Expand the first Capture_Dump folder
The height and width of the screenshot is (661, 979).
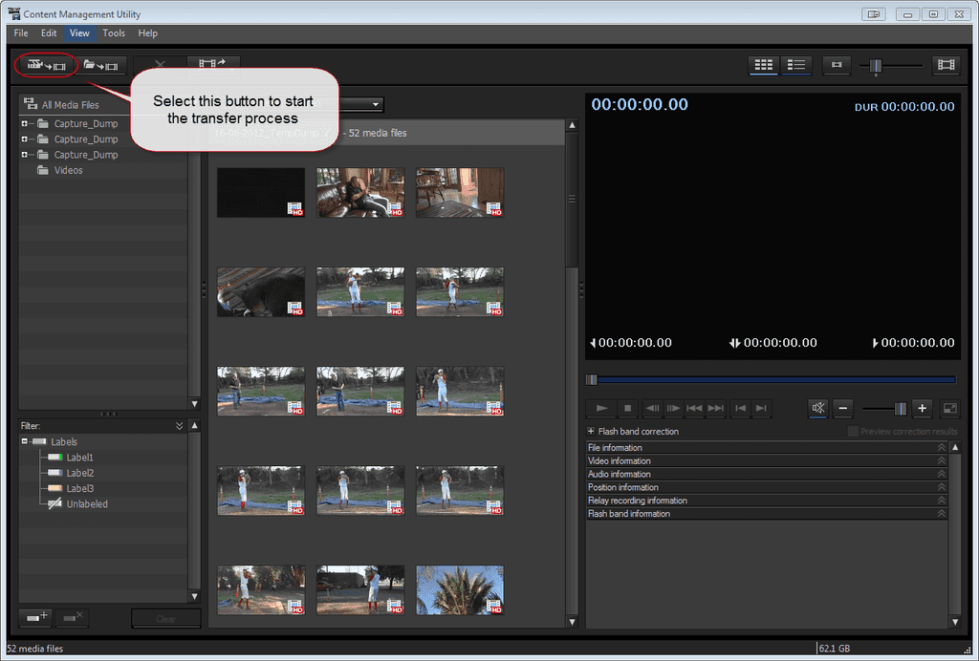(25, 124)
